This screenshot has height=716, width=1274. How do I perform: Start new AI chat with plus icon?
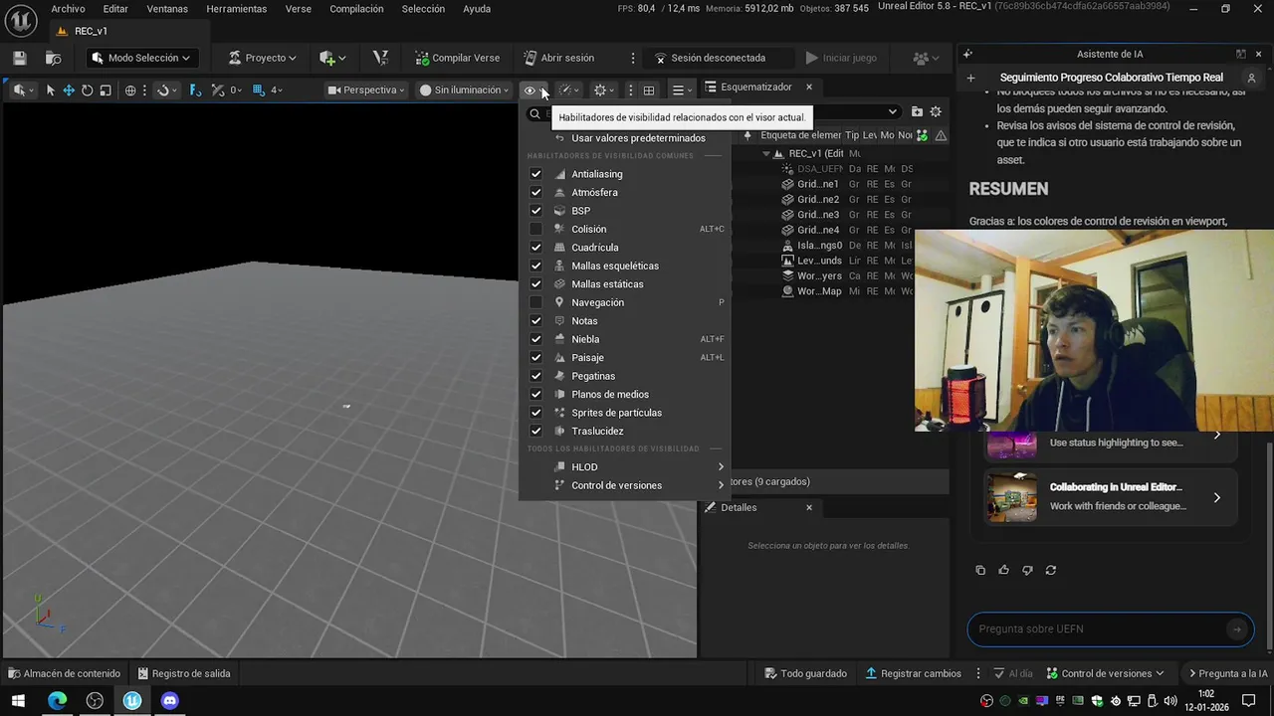[x=971, y=78]
